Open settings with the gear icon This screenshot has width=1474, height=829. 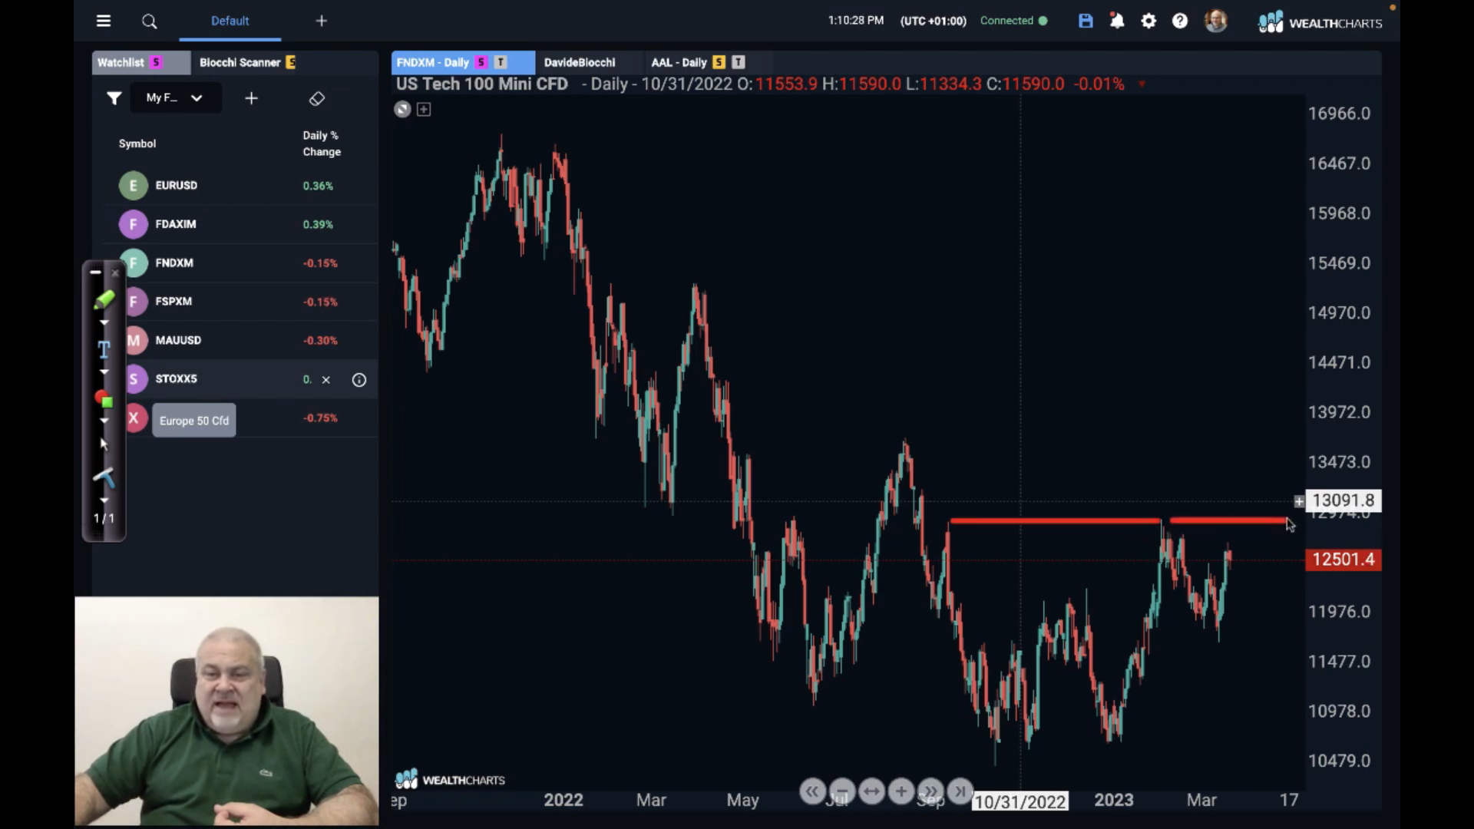click(x=1148, y=21)
